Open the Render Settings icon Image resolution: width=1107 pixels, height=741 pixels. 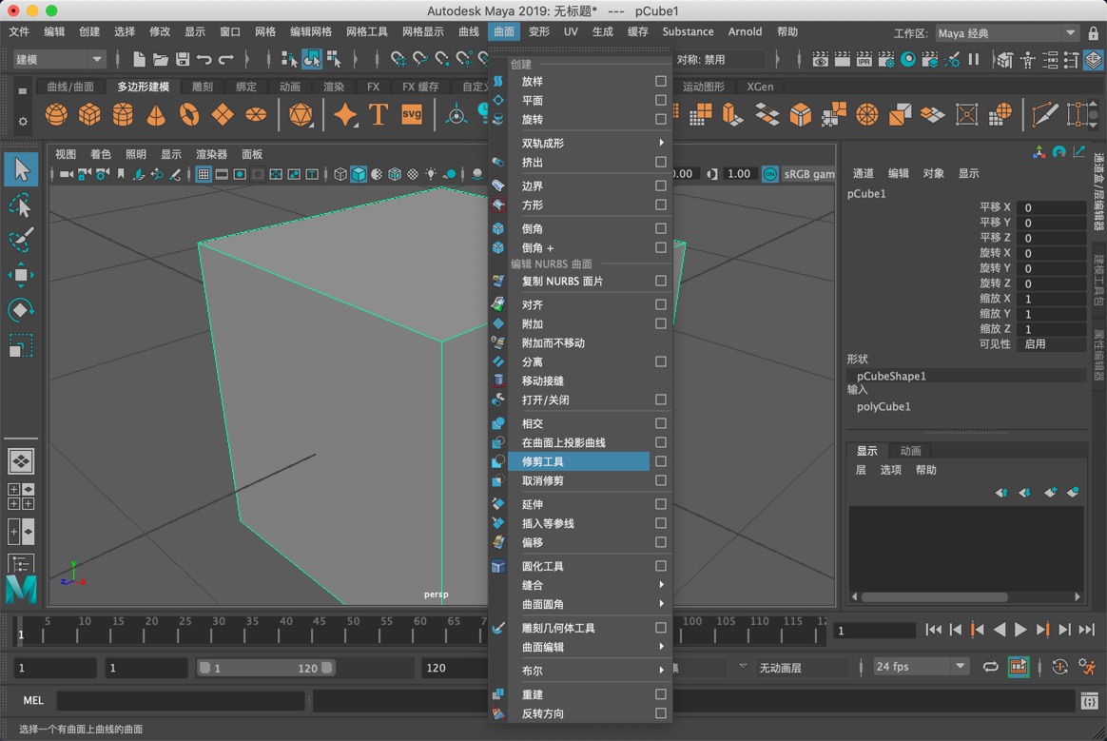(x=886, y=59)
